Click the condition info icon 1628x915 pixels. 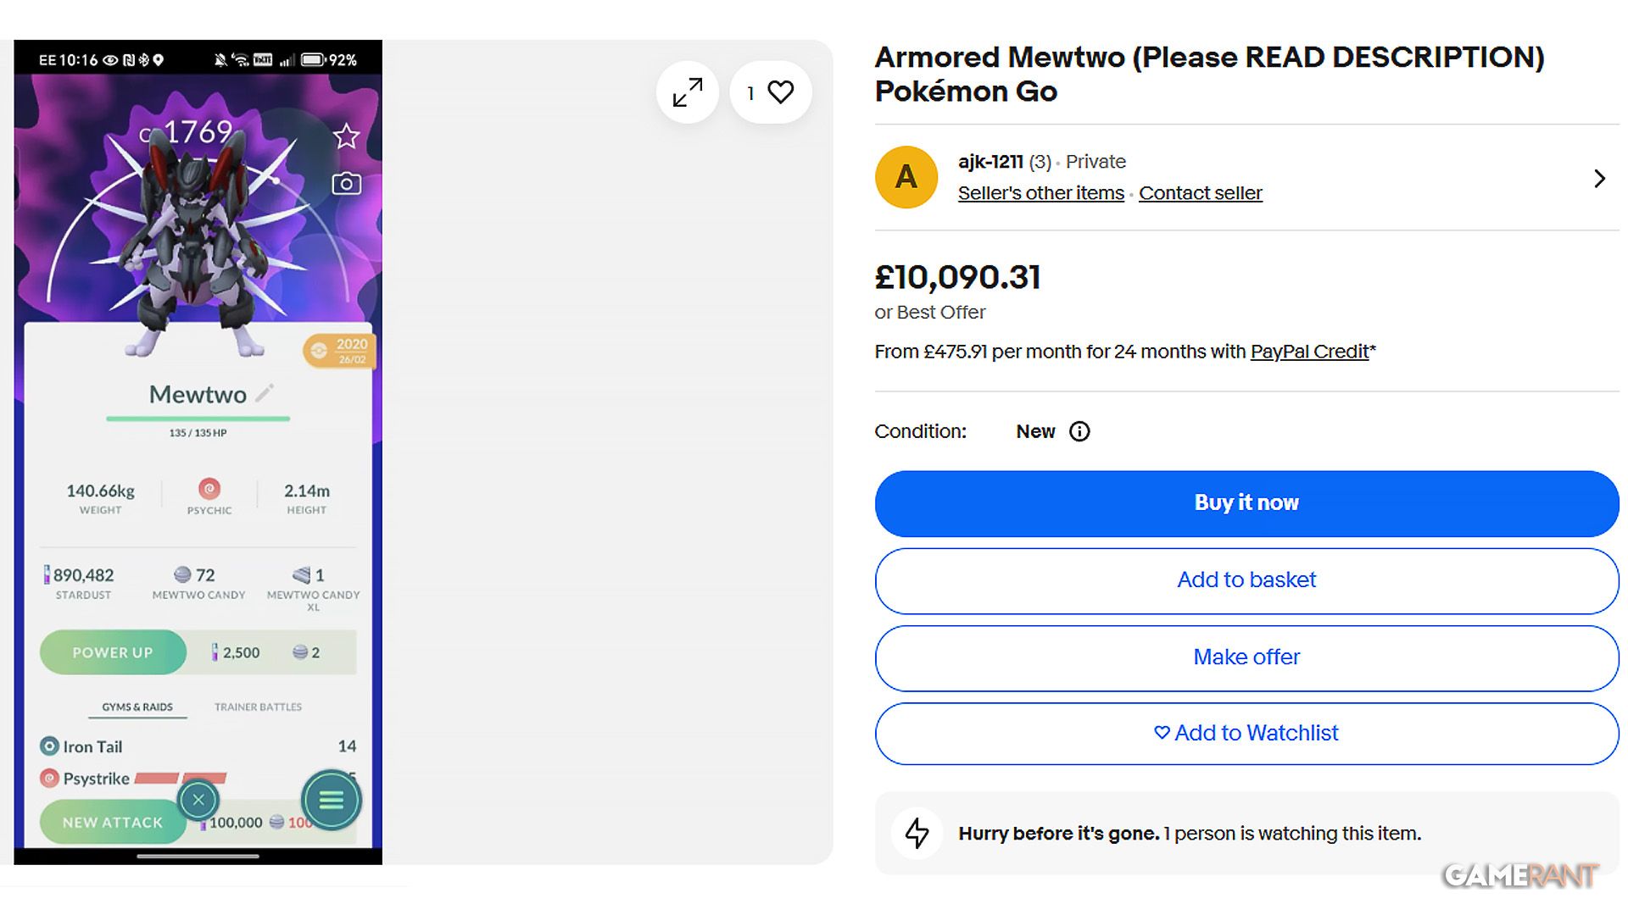tap(1079, 432)
